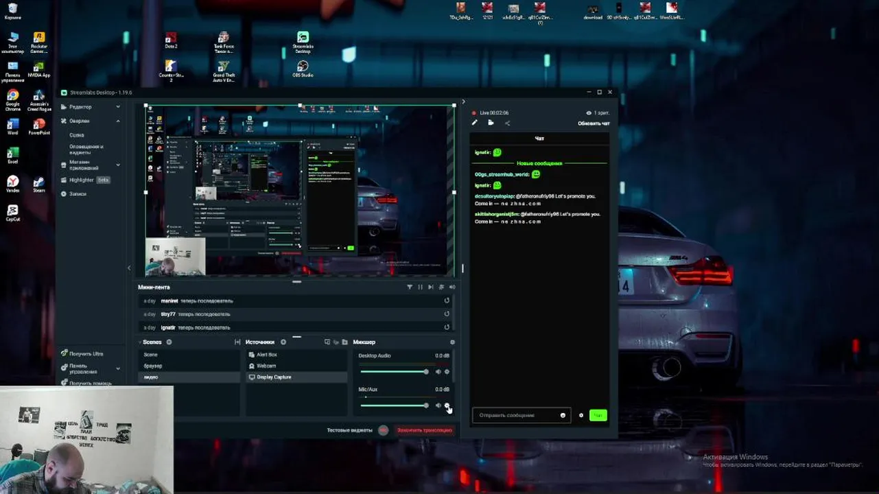The width and height of the screenshot is (879, 494).
Task: Open 'Оповещения и виджеты' menu item
Action: tap(86, 149)
